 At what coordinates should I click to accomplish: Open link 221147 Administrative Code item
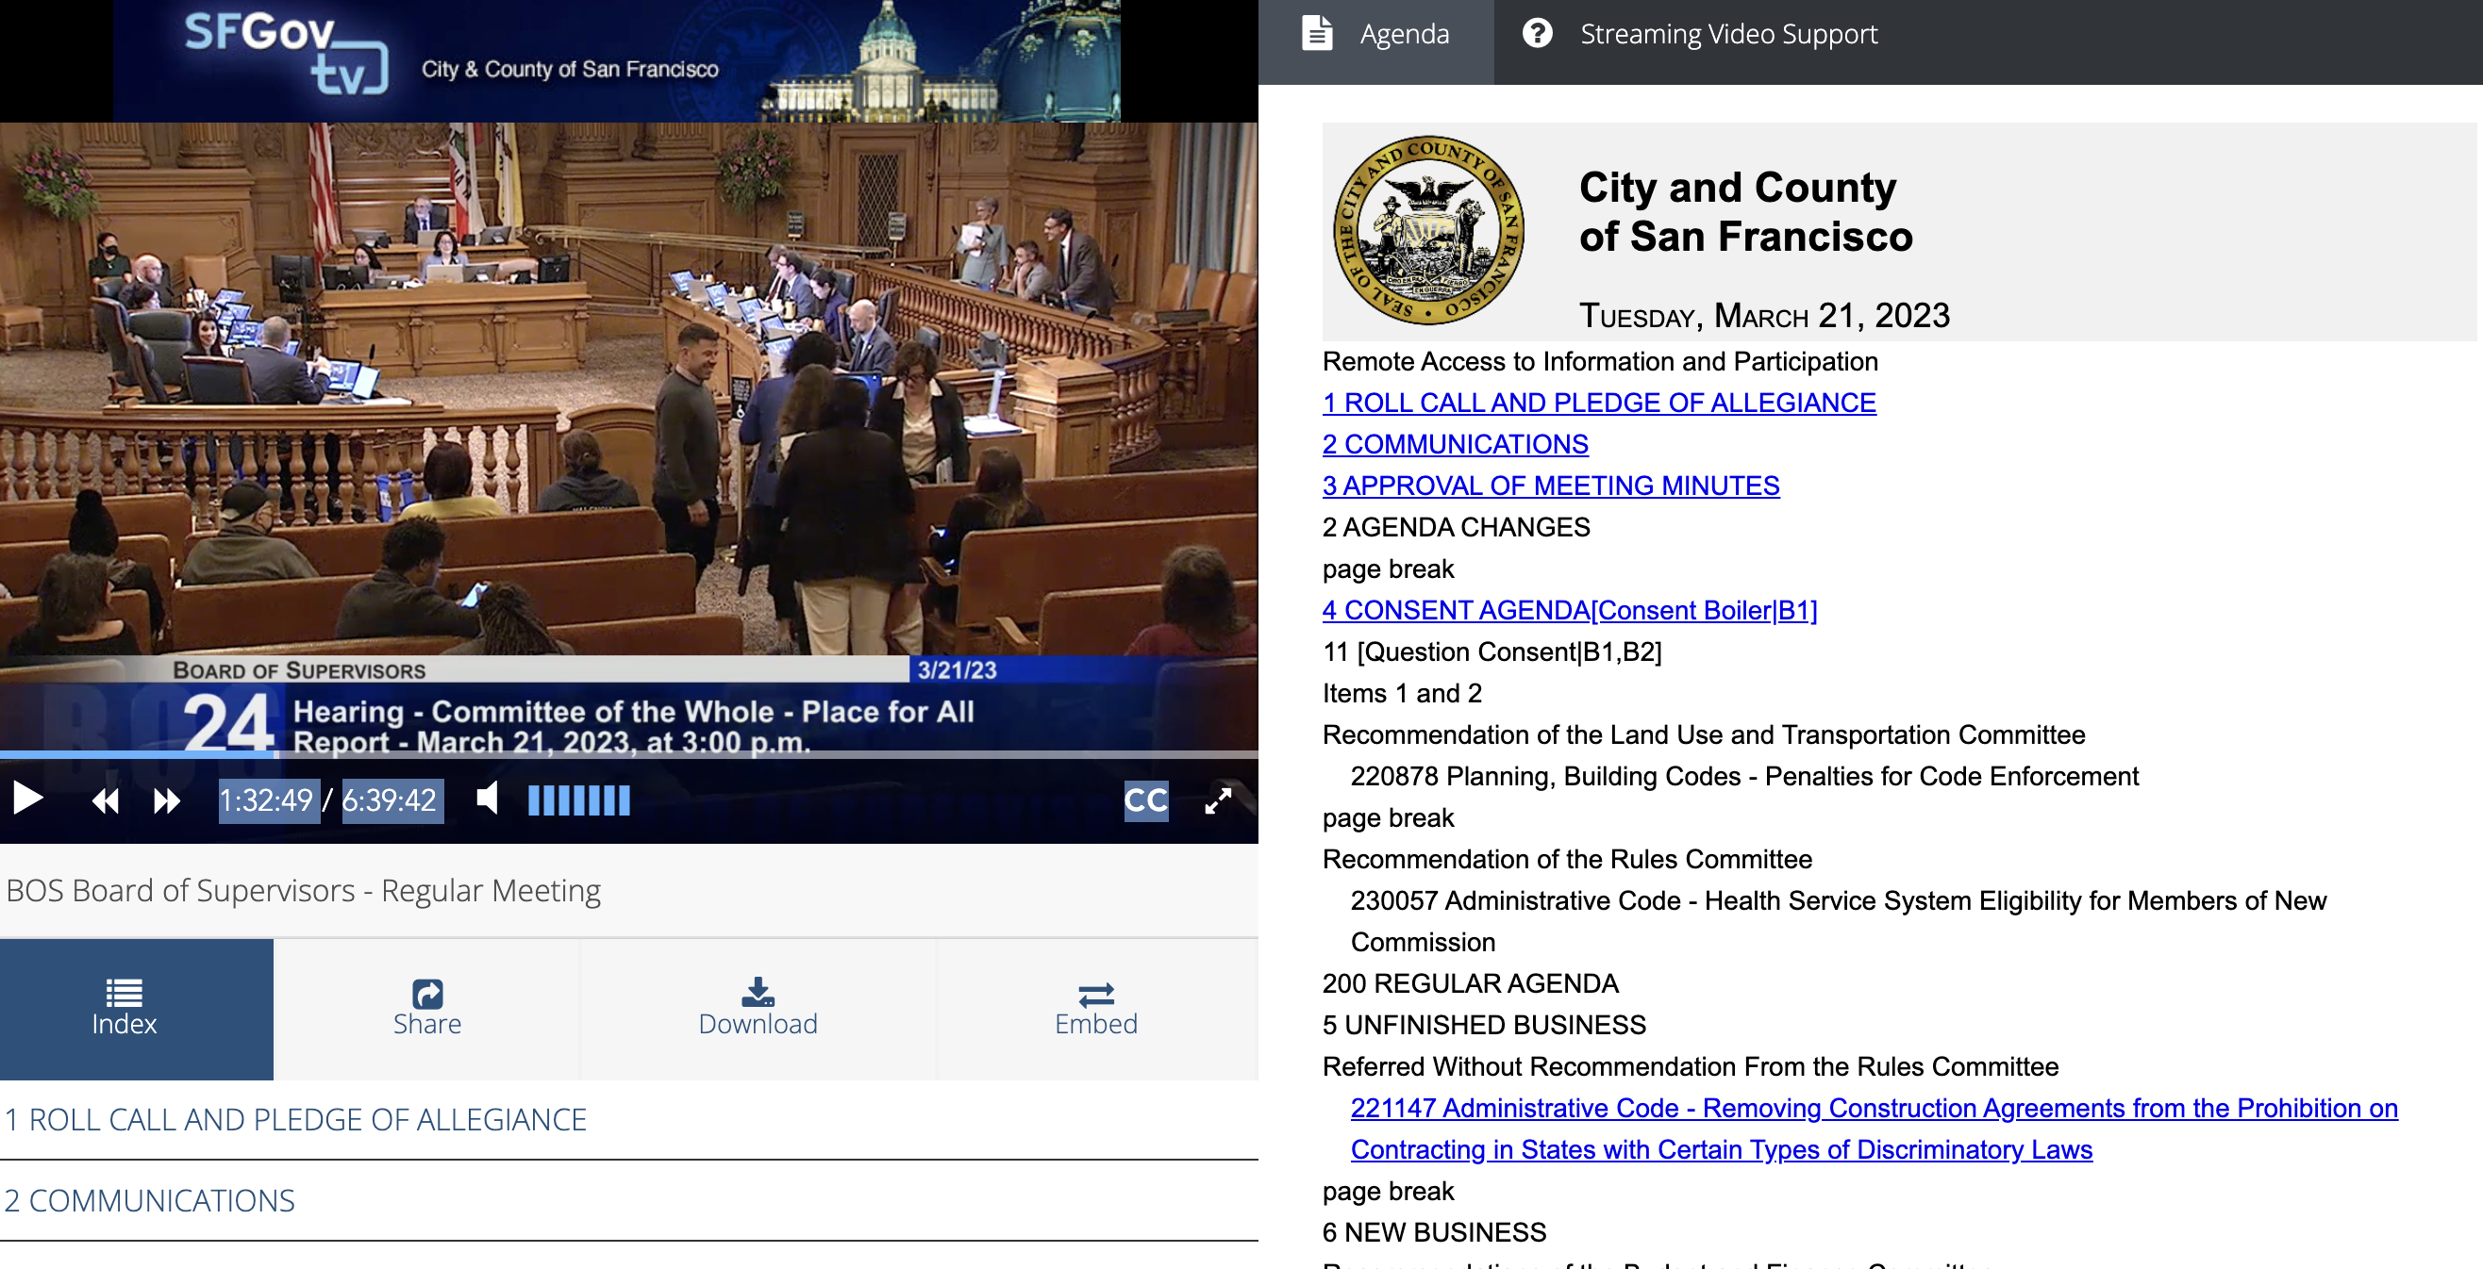[1874, 1129]
